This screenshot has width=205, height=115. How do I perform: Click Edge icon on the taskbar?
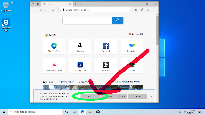(x=82, y=112)
